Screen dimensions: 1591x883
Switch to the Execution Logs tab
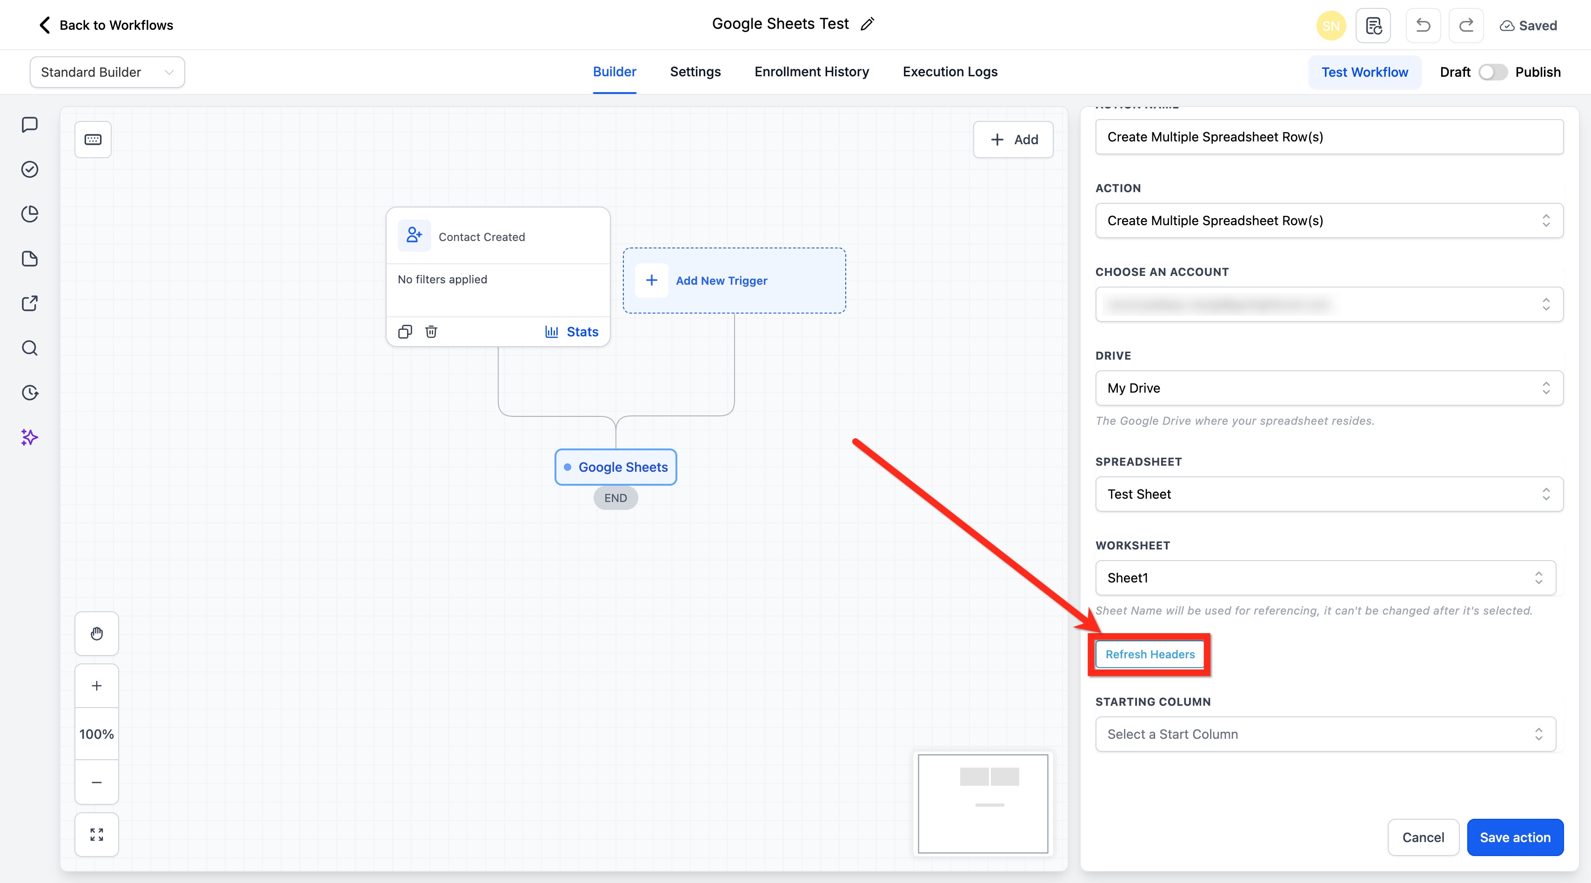[950, 72]
